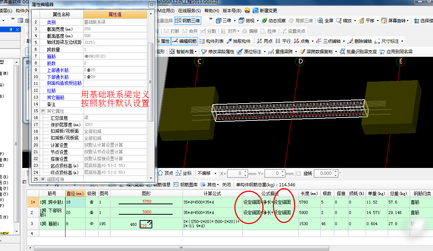Image resolution: width=433 pixels, height=251 pixels.
Task: Click the 全屏 fullscreen zoom icon
Action: 325,21
